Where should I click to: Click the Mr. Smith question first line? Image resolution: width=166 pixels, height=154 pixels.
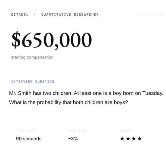click(86, 93)
